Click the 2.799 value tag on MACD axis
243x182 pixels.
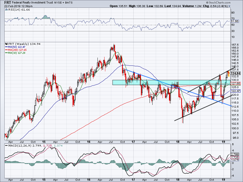tap(235, 154)
